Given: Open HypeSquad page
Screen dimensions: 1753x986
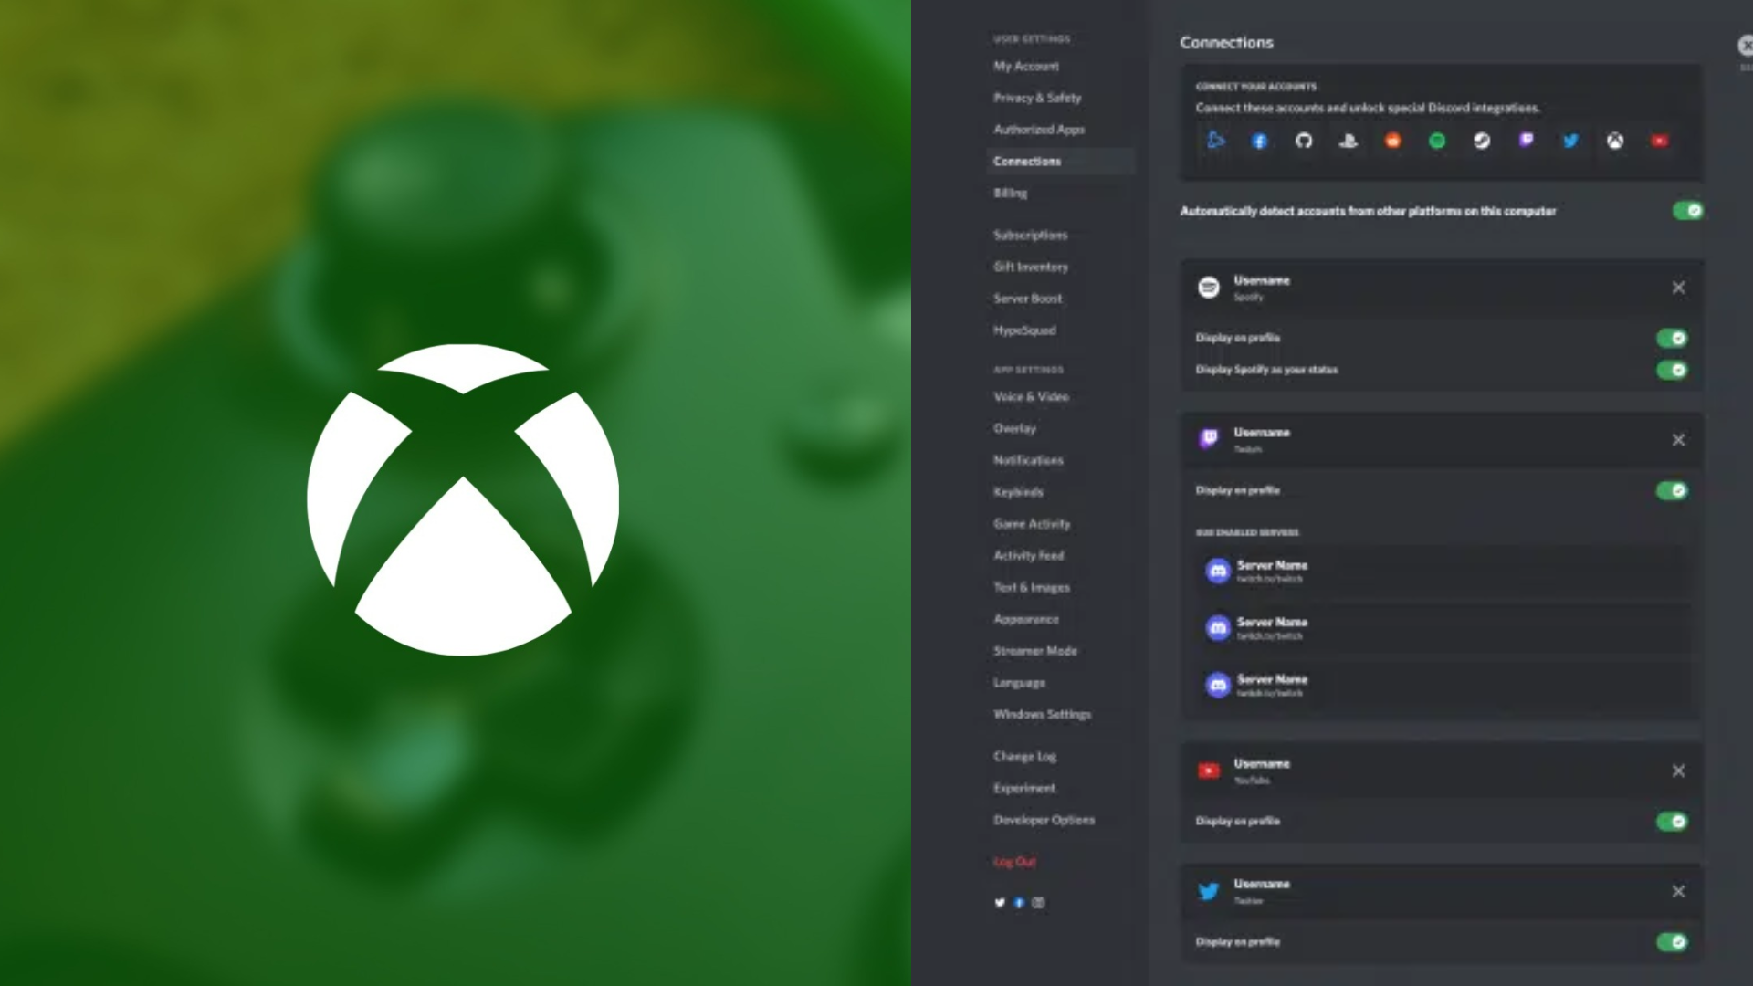Looking at the screenshot, I should coord(1024,330).
